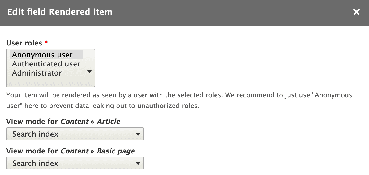Select the Anonymous user role
This screenshot has width=369, height=175.
[x=42, y=55]
